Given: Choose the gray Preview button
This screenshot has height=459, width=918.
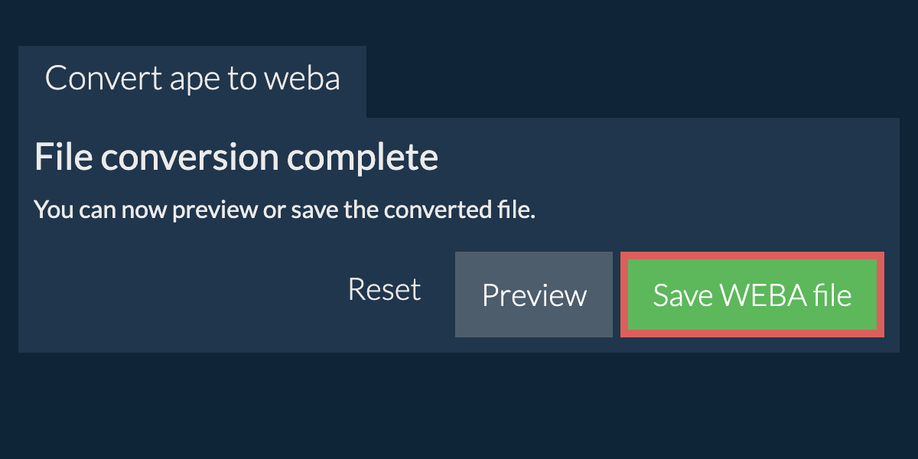Looking at the screenshot, I should pos(534,295).
